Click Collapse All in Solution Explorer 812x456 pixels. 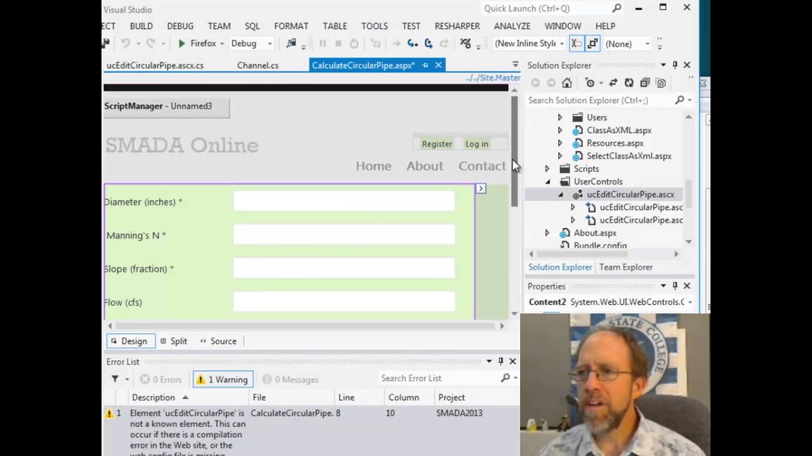[645, 83]
